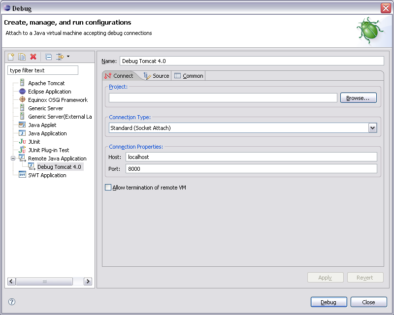394x315 pixels.
Task: Select Equinox OSGi Framework entry
Action: click(58, 100)
